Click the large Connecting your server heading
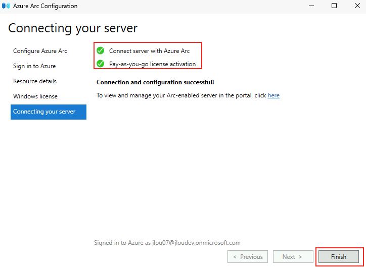The height and width of the screenshot is (269, 366). (73, 28)
